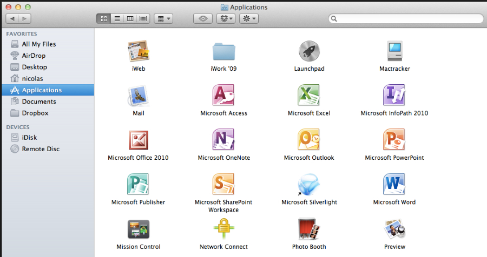This screenshot has height=257, width=487.
Task: Select the Network Connect padlock icon
Action: coord(223,229)
